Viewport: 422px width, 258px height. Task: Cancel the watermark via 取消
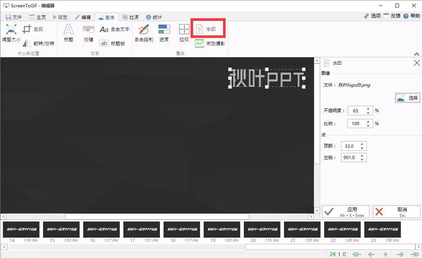click(396, 211)
